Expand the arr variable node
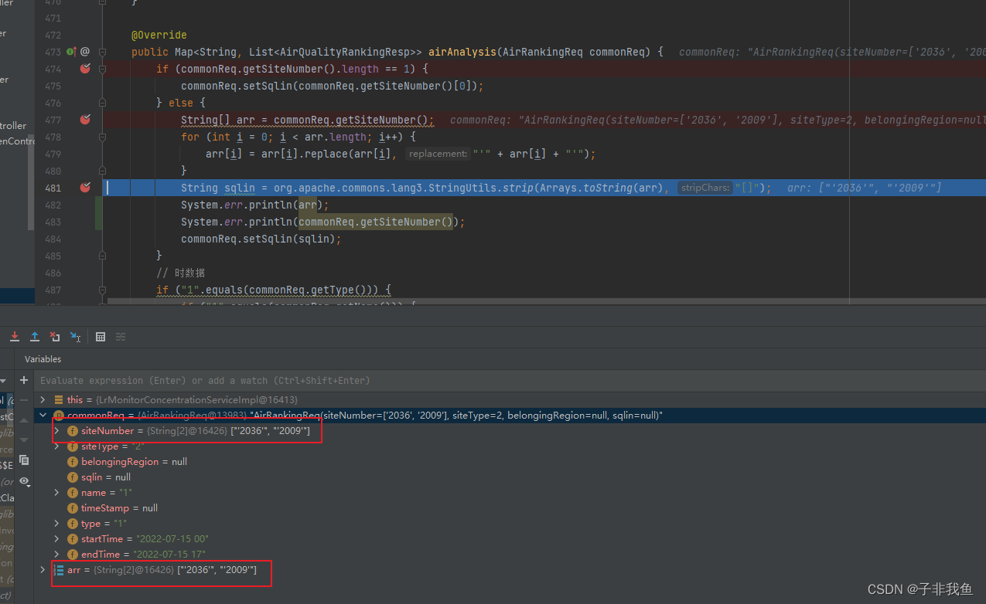 pyautogui.click(x=43, y=570)
